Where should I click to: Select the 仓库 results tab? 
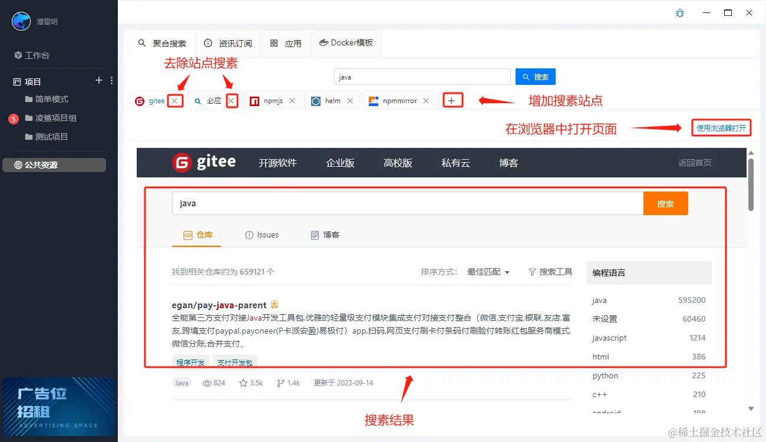click(x=197, y=235)
